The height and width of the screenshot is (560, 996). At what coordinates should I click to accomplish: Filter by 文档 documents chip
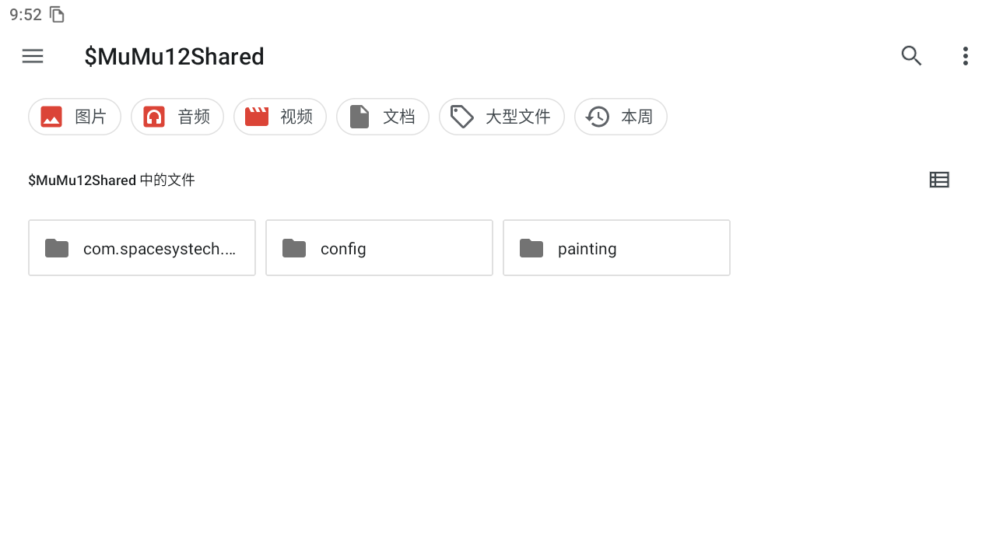point(383,117)
